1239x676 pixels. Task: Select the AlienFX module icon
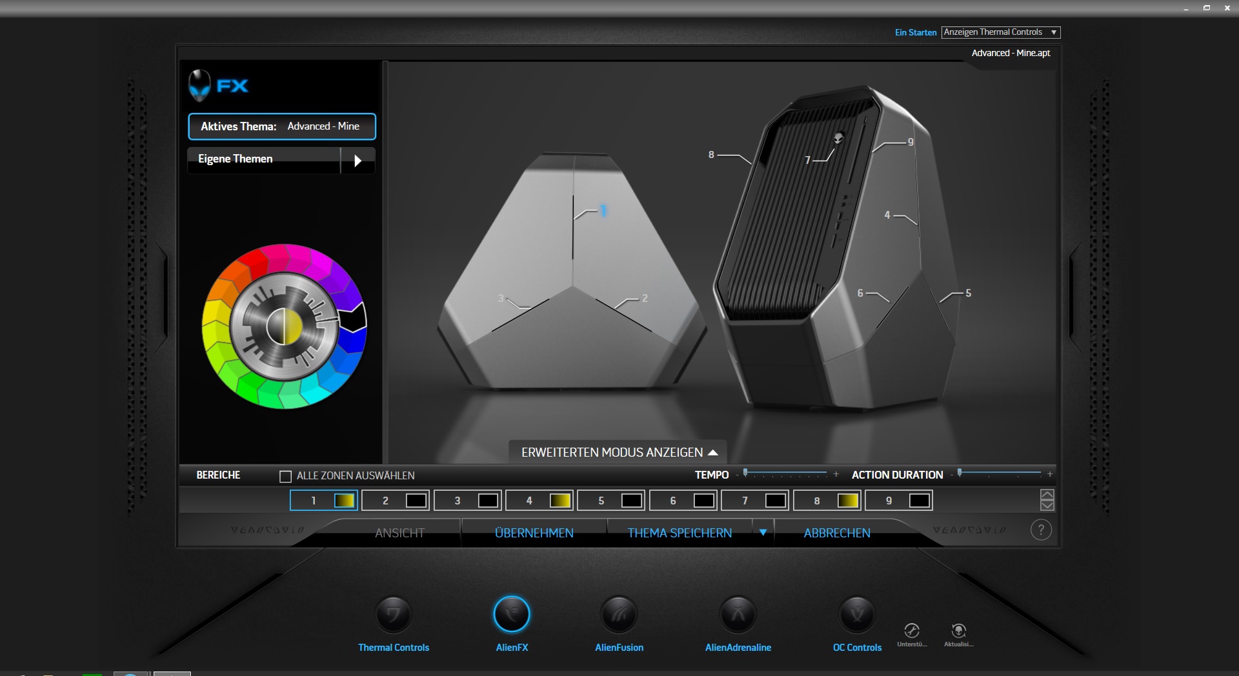point(512,614)
